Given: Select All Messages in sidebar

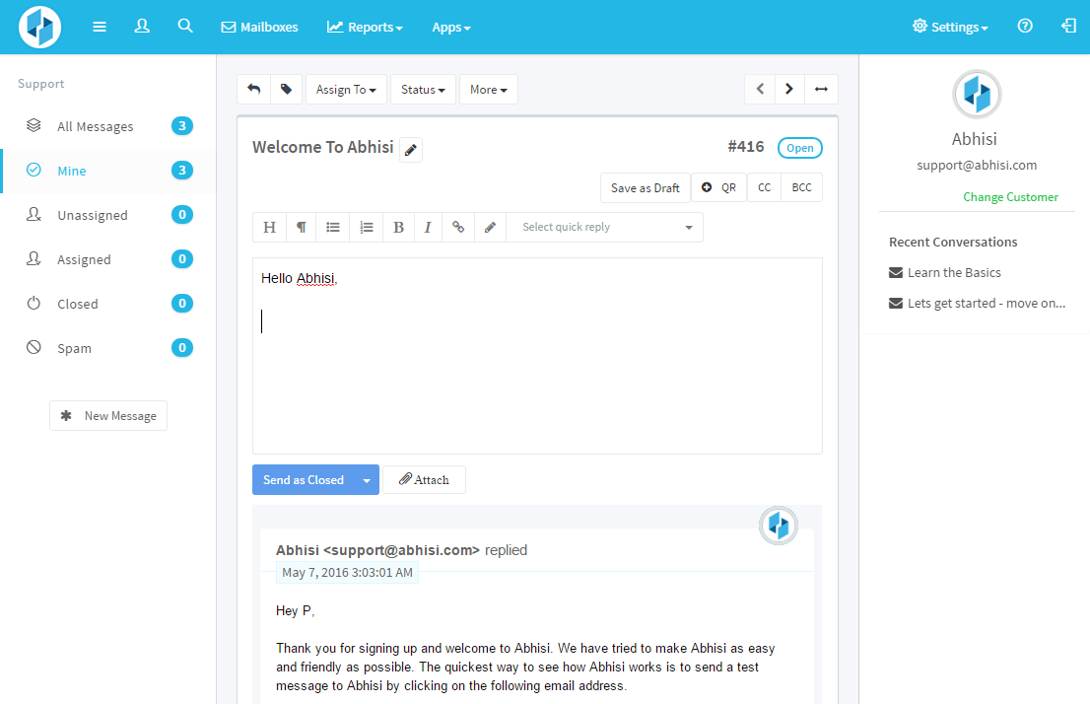Looking at the screenshot, I should [108, 126].
